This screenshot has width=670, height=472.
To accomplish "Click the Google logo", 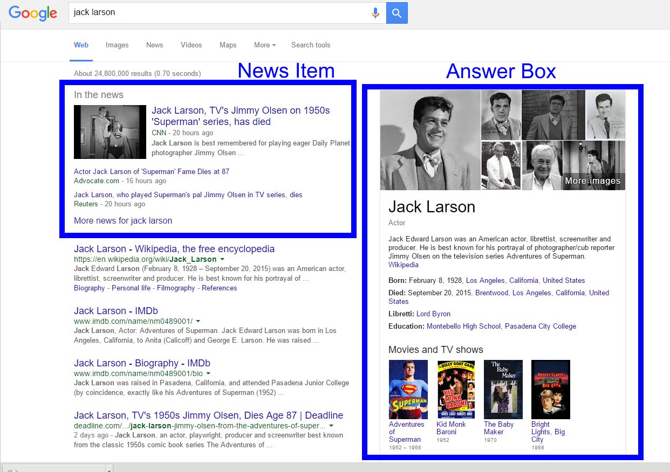I will point(33,13).
